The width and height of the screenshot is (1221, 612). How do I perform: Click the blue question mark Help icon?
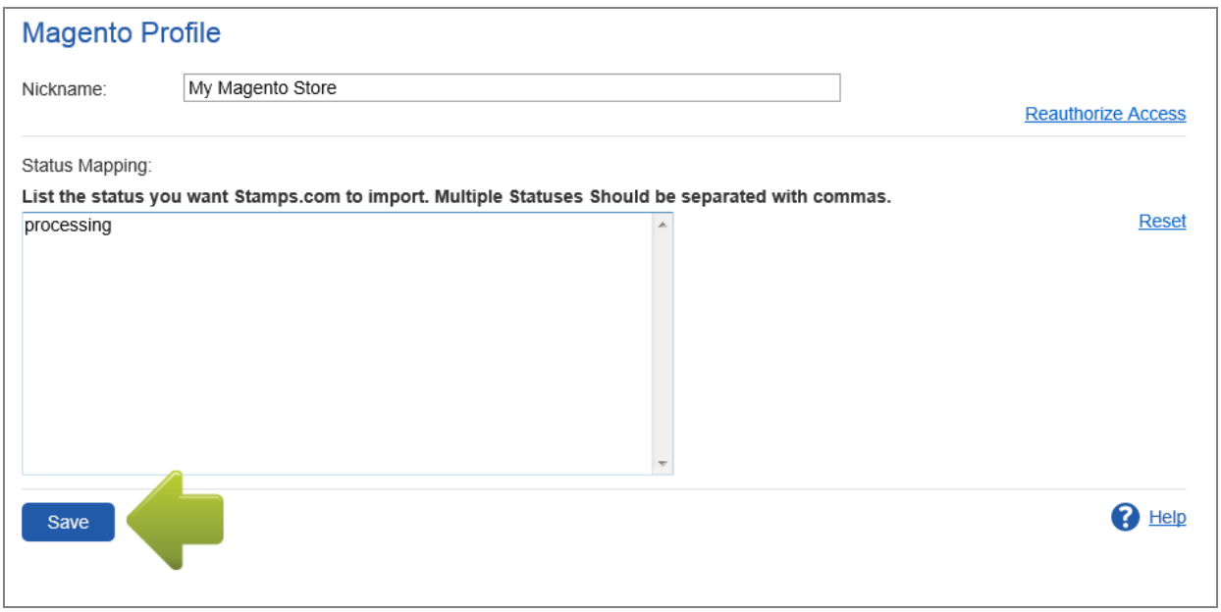[x=1125, y=517]
